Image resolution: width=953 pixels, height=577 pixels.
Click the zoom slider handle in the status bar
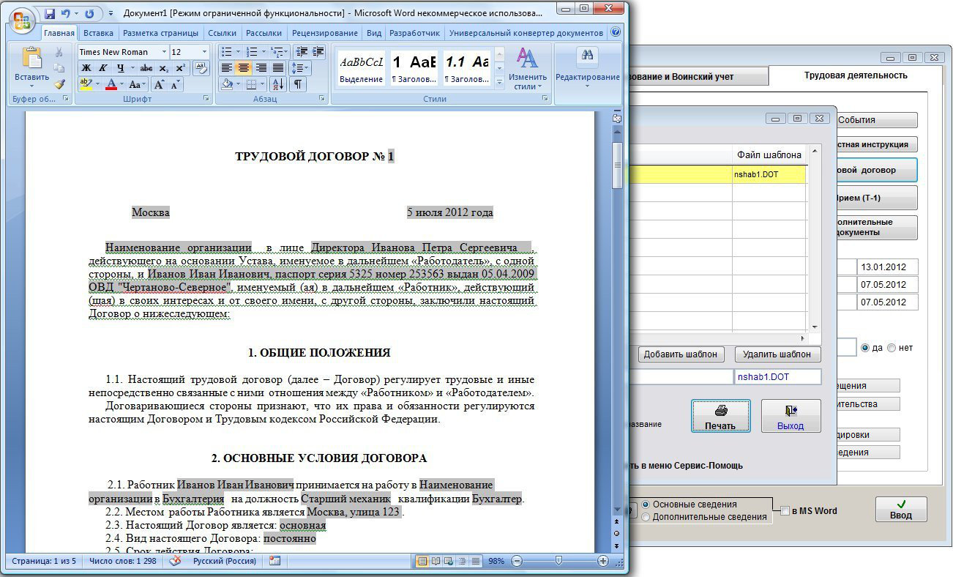[x=559, y=561]
